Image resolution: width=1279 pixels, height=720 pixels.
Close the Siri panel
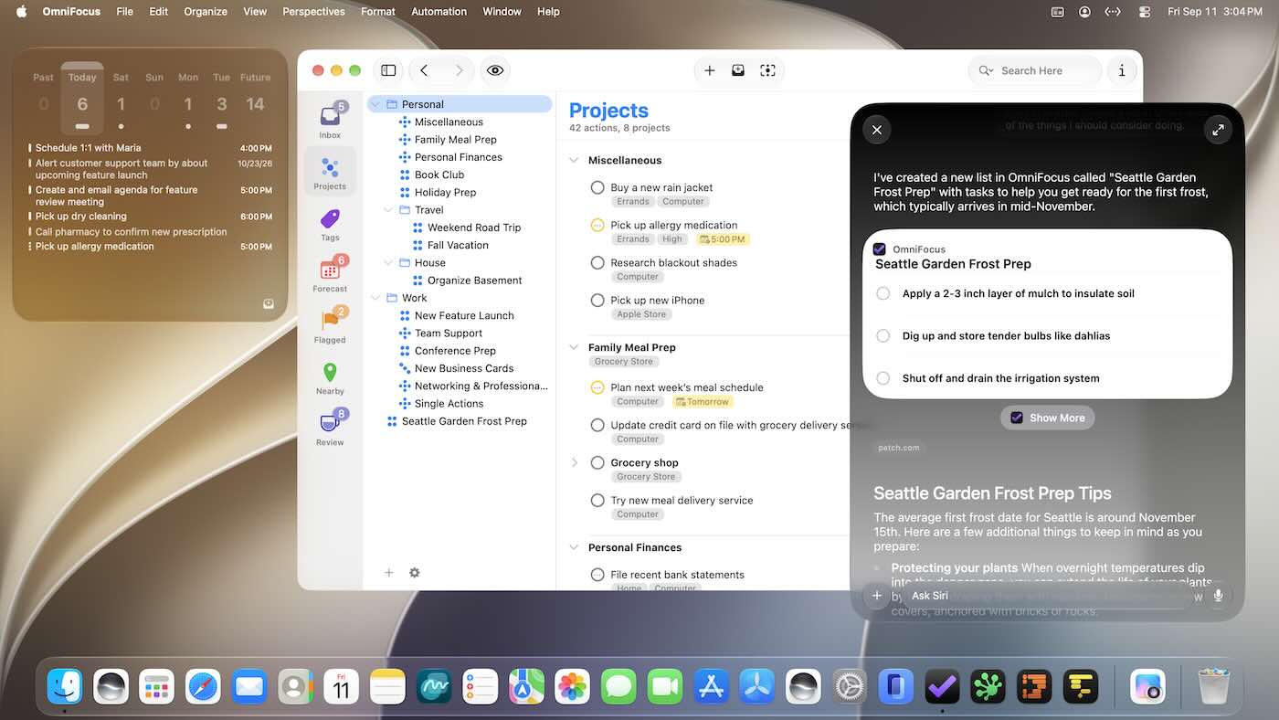click(877, 130)
